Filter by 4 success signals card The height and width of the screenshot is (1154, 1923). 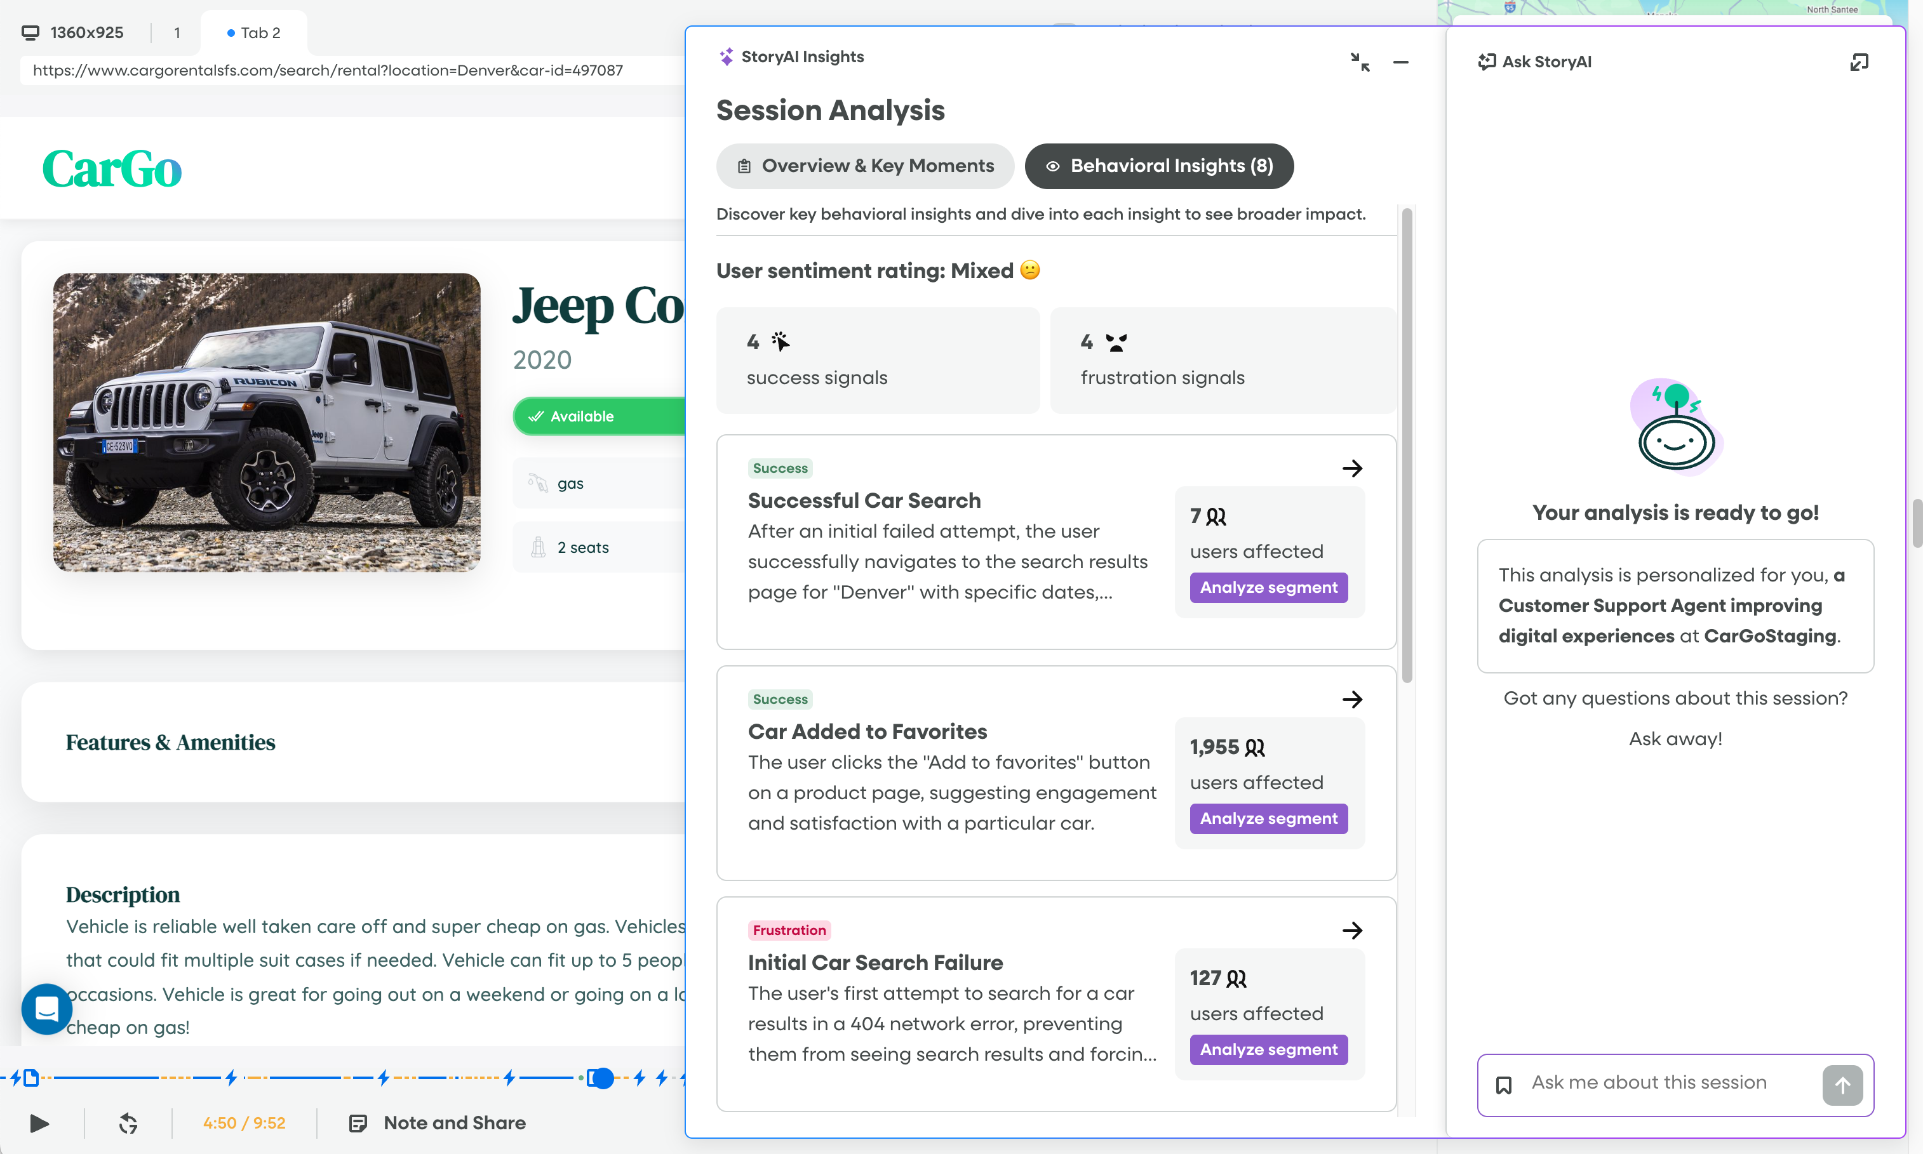[878, 360]
